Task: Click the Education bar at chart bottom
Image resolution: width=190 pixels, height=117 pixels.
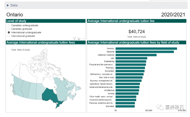Action: (x=125, y=106)
